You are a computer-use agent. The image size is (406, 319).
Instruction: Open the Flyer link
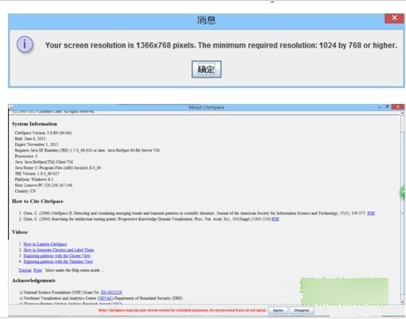pos(37,270)
